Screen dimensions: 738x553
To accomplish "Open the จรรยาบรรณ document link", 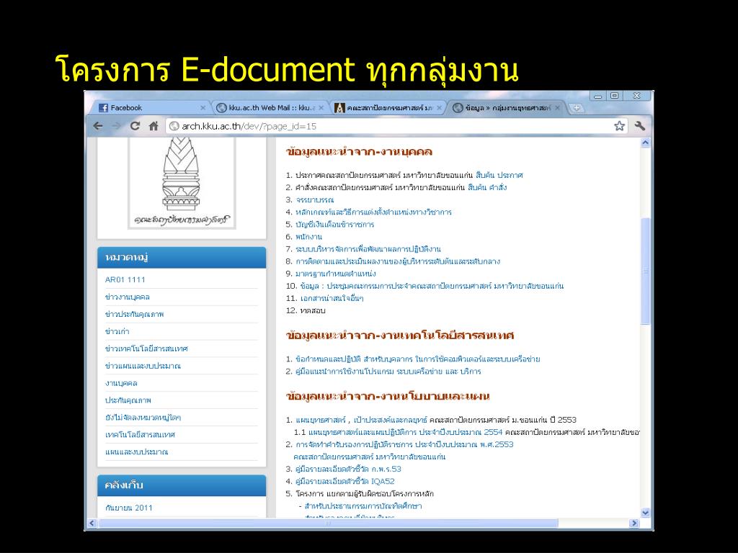I will click(314, 200).
